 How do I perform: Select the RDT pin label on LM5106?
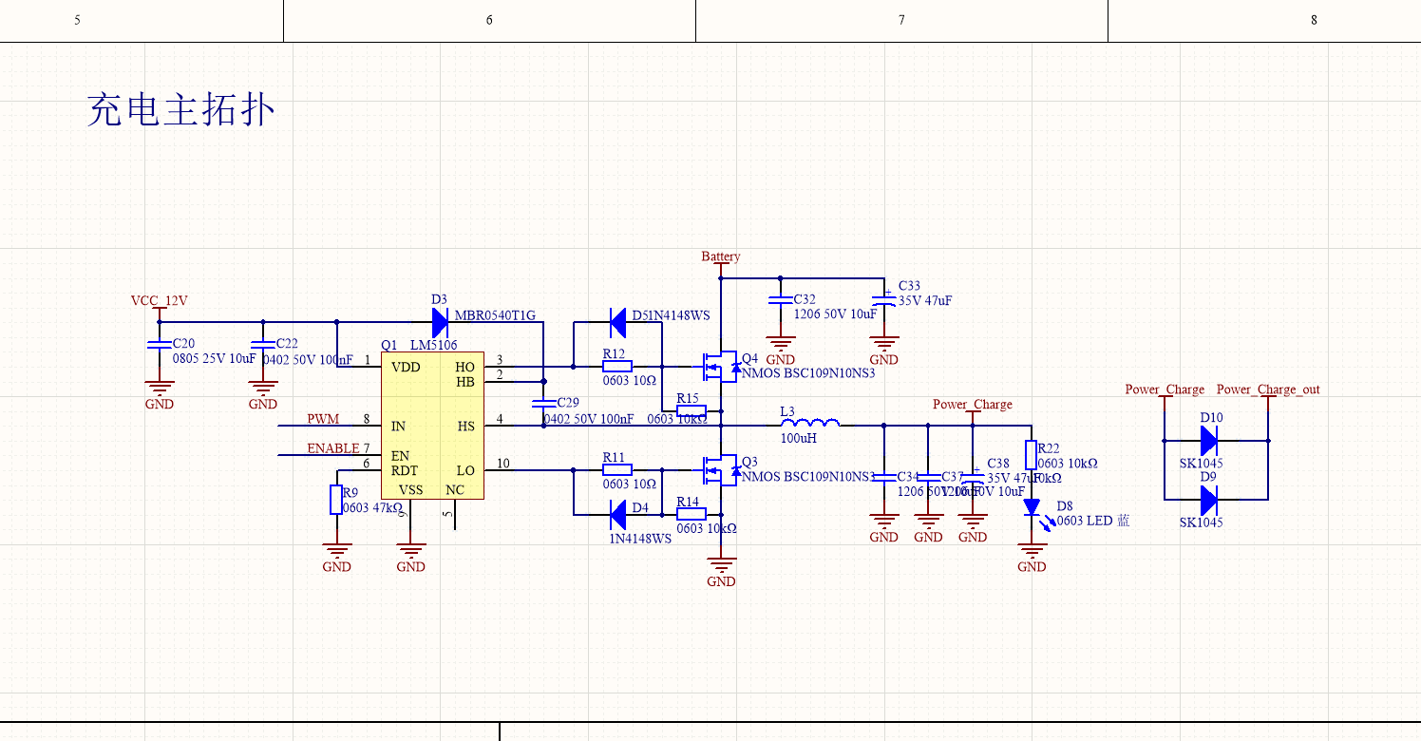pyautogui.click(x=405, y=471)
